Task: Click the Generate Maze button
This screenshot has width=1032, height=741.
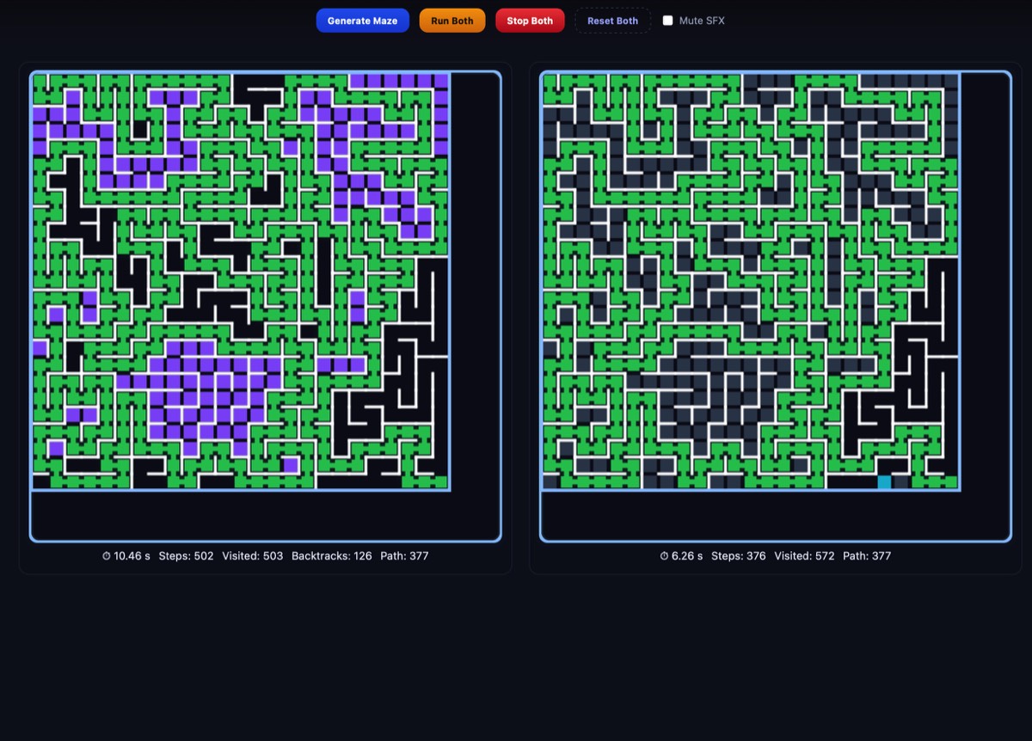Action: pos(362,21)
